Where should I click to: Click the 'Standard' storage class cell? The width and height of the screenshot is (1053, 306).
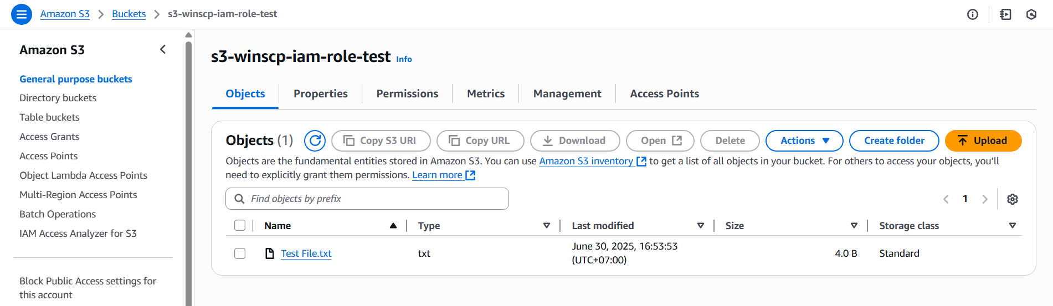pyautogui.click(x=899, y=253)
